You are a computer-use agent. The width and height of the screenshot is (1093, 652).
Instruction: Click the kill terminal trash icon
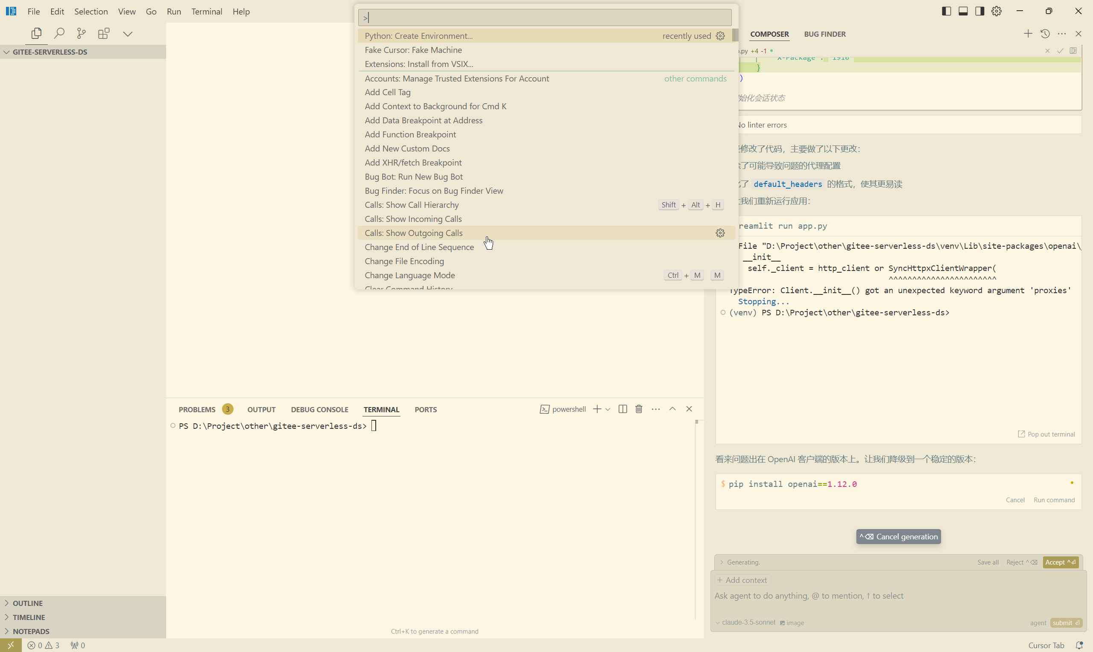[639, 409]
